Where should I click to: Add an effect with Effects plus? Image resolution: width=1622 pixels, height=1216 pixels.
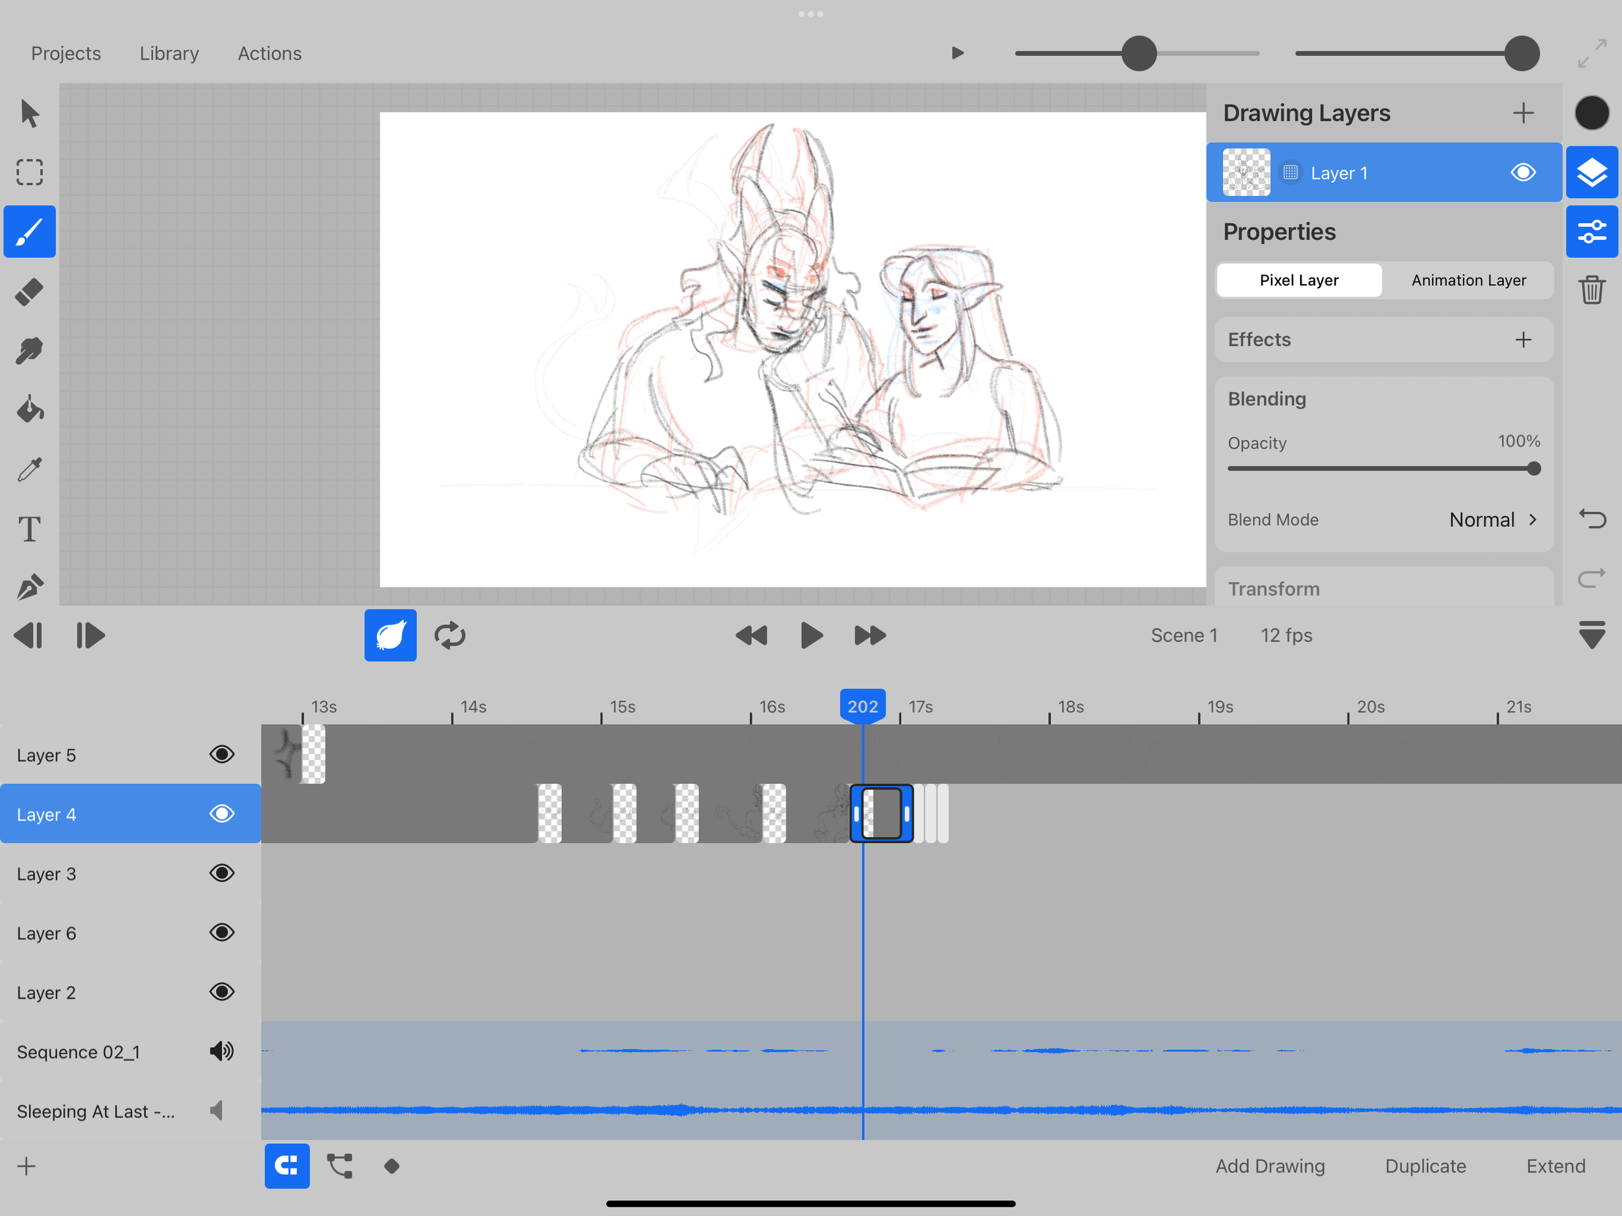coord(1523,339)
